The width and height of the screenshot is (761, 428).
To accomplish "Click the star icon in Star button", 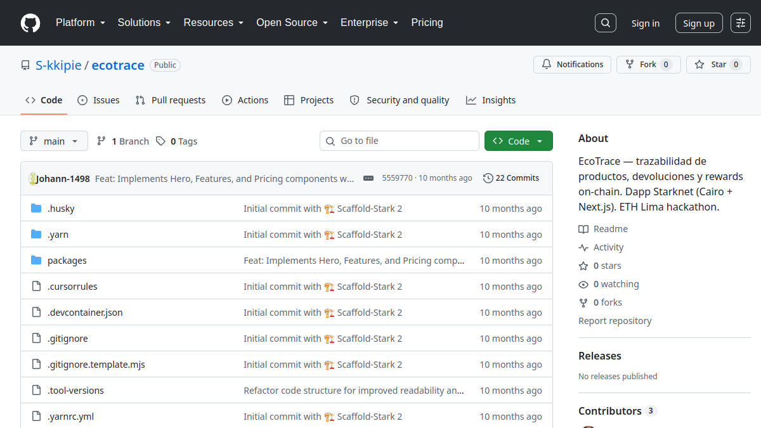I will pyautogui.click(x=699, y=65).
